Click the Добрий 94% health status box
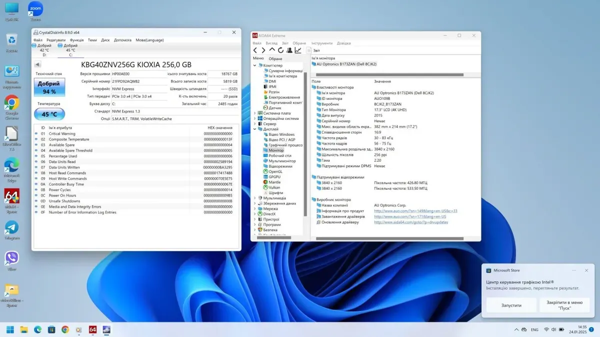Image resolution: width=600 pixels, height=337 pixels. pos(49,87)
